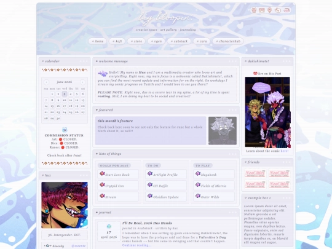Select June 3 highlighted date in calendar
Viewport: 332px width, 249px height.
coord(65,94)
